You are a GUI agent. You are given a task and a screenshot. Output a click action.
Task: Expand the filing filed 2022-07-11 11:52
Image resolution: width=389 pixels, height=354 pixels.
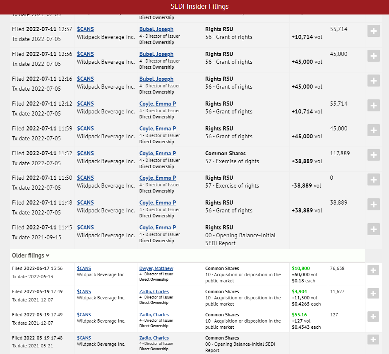coord(373,155)
